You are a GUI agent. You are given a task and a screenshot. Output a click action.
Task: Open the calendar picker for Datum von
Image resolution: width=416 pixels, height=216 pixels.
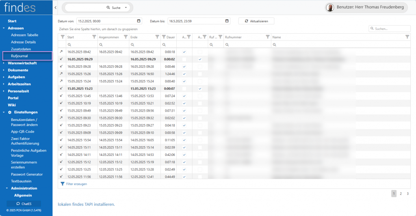(139, 21)
